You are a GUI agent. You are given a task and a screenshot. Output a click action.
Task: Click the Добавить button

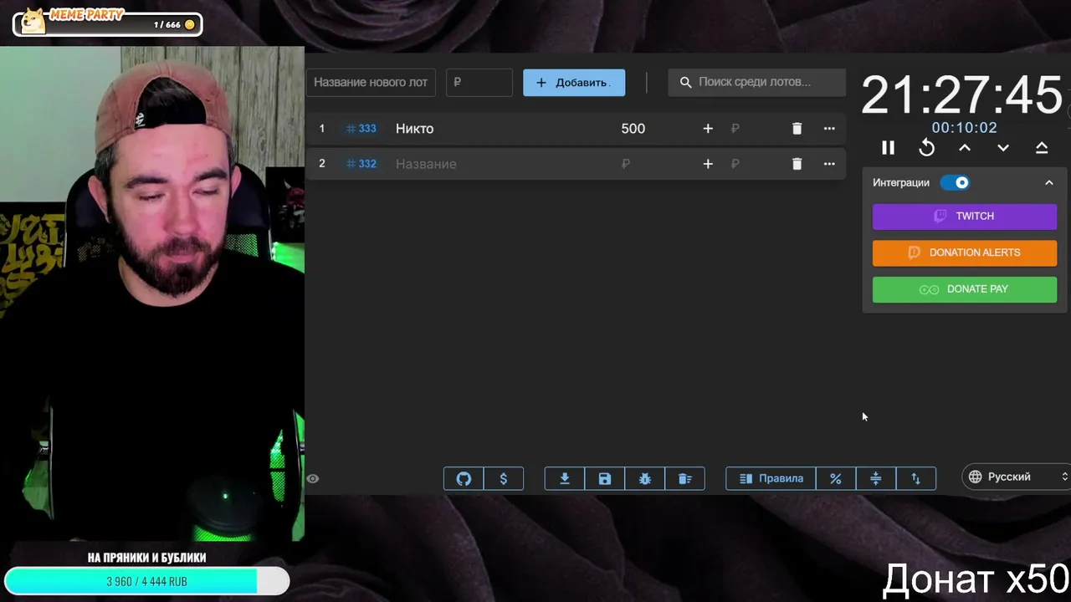click(574, 83)
